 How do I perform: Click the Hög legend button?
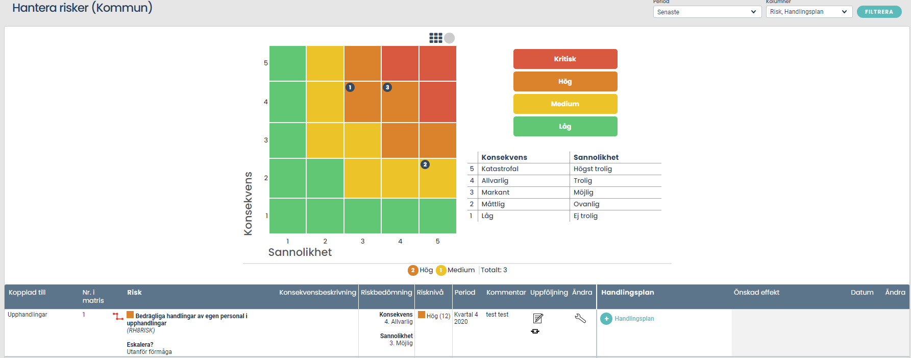click(565, 81)
